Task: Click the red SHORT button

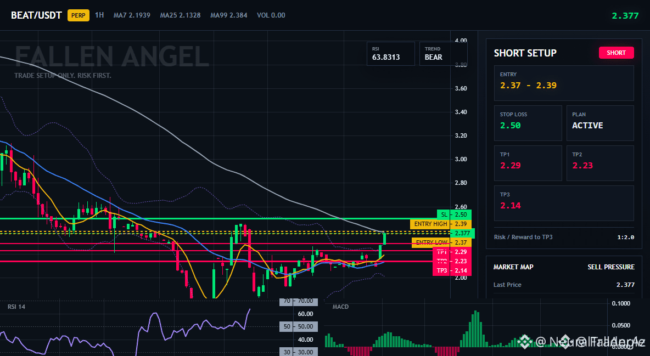Action: pos(616,53)
